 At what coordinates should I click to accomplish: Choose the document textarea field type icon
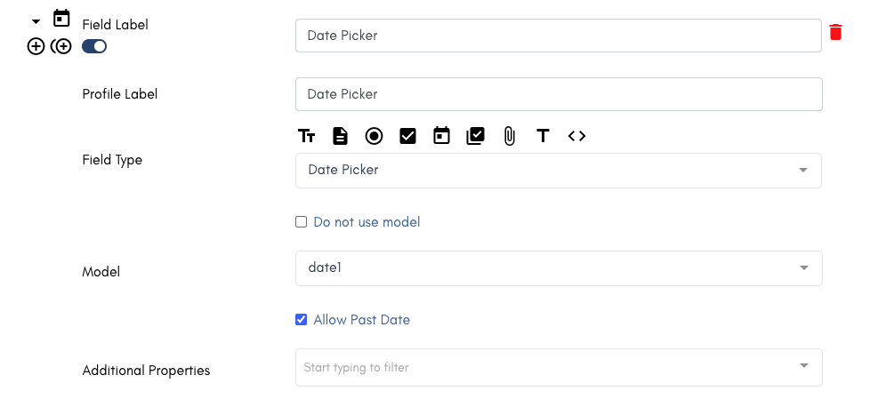click(340, 136)
